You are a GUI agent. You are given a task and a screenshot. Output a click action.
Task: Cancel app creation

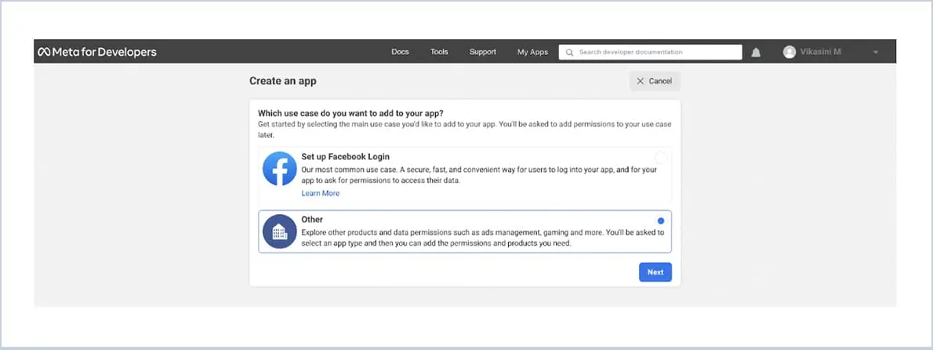point(655,81)
